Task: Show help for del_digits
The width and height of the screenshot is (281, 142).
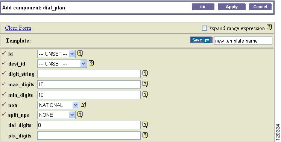Action: point(145,125)
